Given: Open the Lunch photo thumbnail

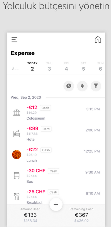Looking at the screenshot, I should [x=17, y=155].
